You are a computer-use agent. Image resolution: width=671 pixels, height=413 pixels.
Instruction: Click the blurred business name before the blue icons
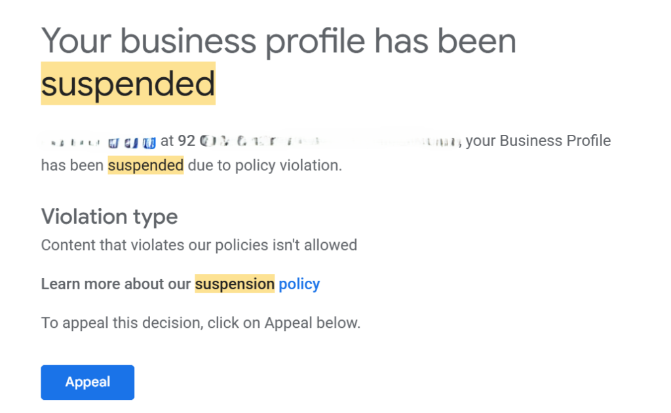[x=71, y=141]
